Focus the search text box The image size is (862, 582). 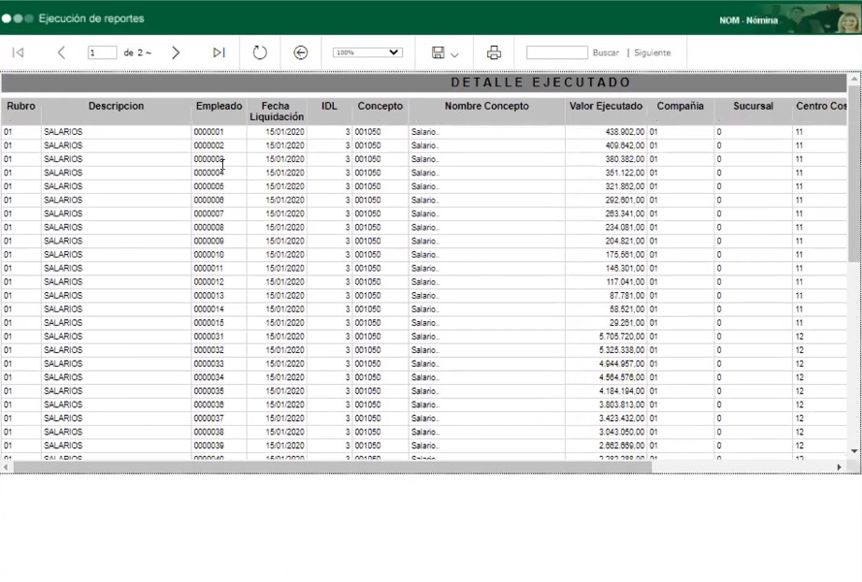point(557,52)
